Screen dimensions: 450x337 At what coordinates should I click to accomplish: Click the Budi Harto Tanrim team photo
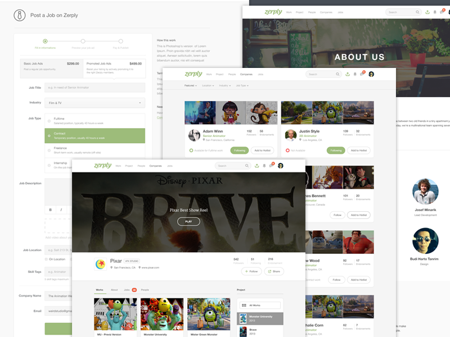point(425,241)
